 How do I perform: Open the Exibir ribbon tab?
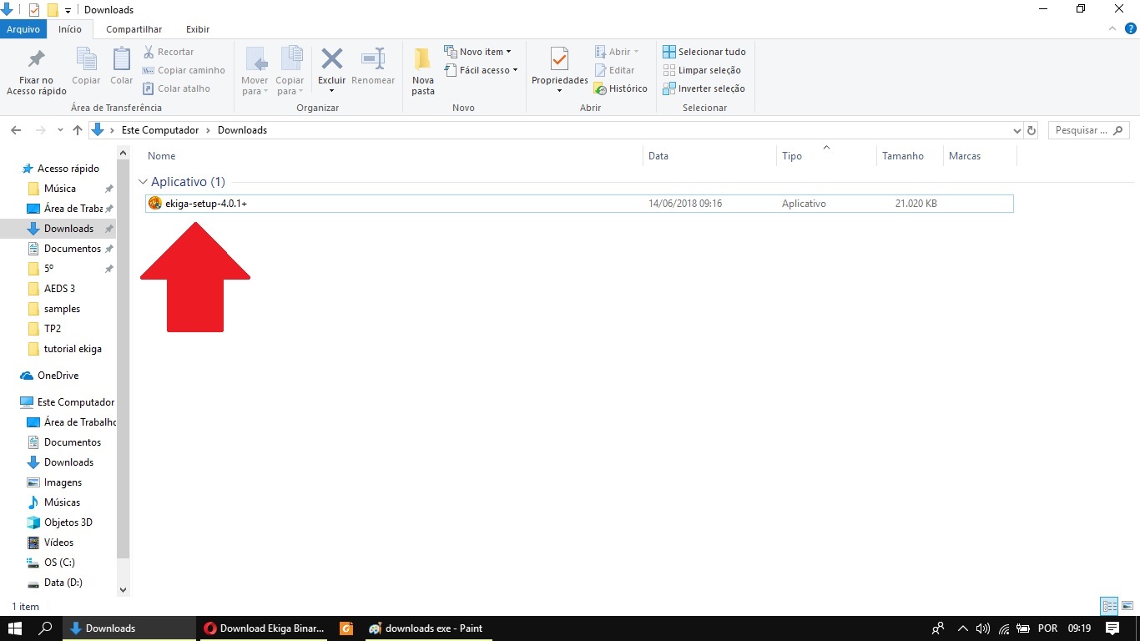[198, 29]
